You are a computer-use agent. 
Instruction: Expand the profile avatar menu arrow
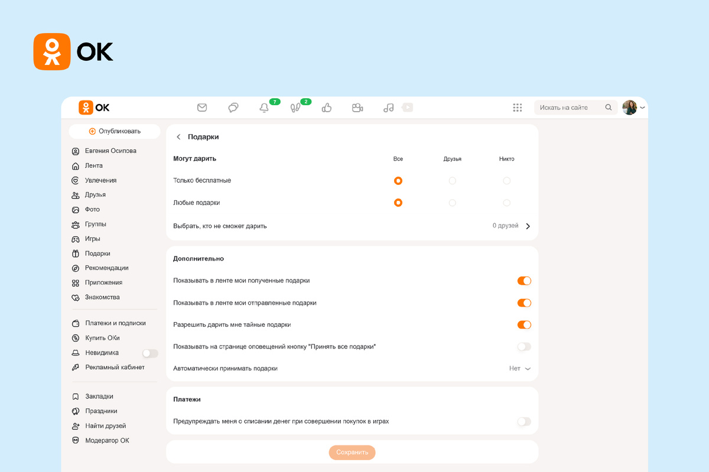pyautogui.click(x=642, y=108)
